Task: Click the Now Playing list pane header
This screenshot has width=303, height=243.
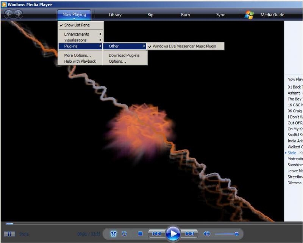Action: pyautogui.click(x=295, y=79)
